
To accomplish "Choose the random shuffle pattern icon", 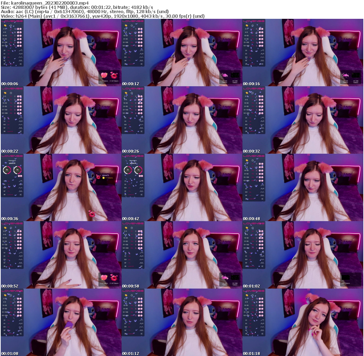I will [20, 63].
